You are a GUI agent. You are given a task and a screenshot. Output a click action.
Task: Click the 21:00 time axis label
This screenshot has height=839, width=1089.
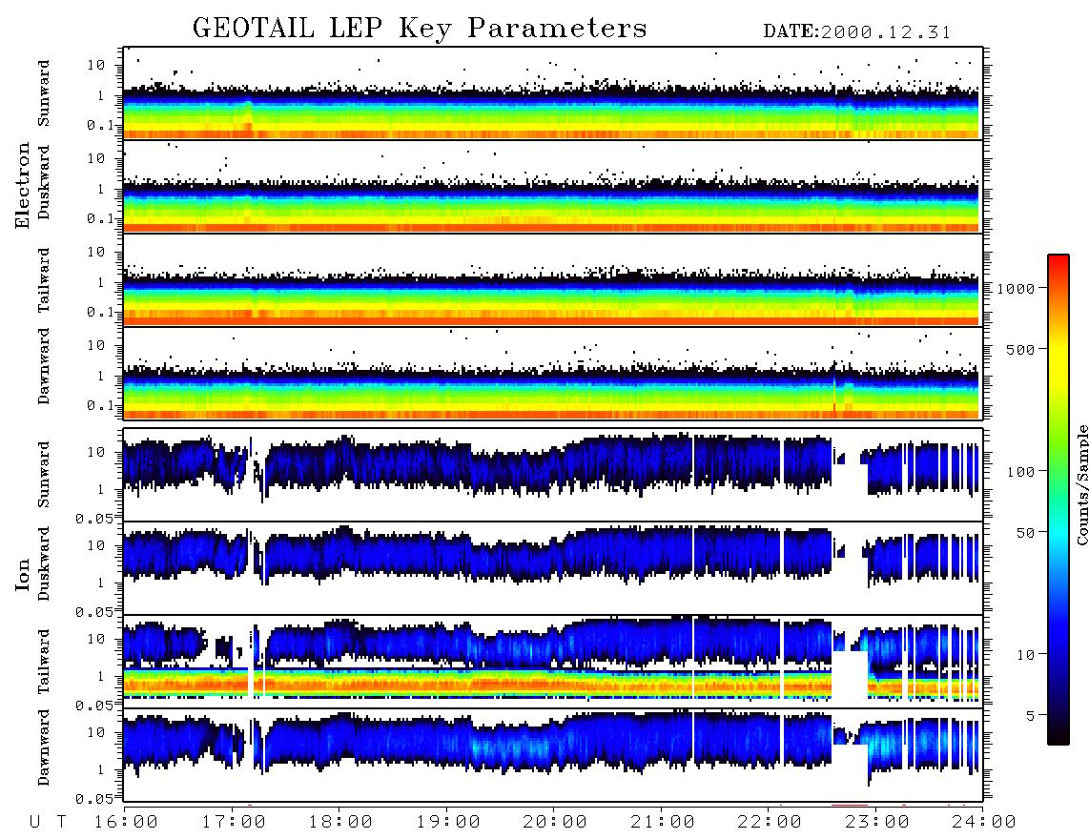[663, 823]
